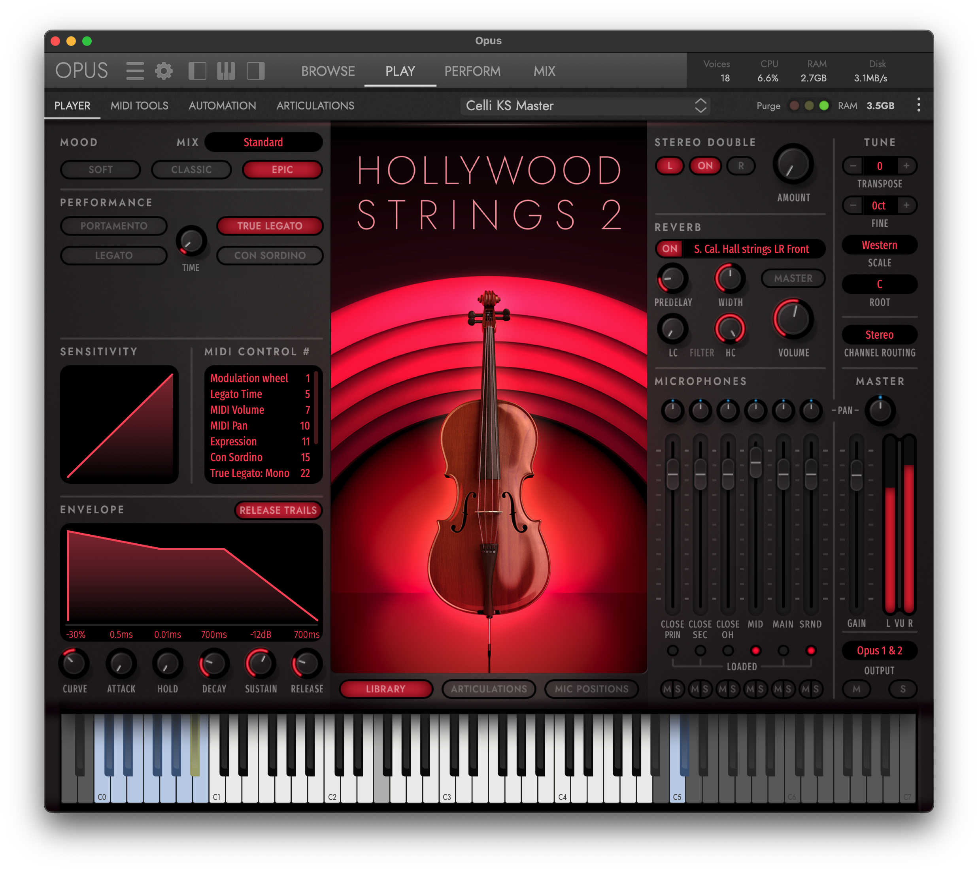Open the Western scale dropdown

[880, 245]
